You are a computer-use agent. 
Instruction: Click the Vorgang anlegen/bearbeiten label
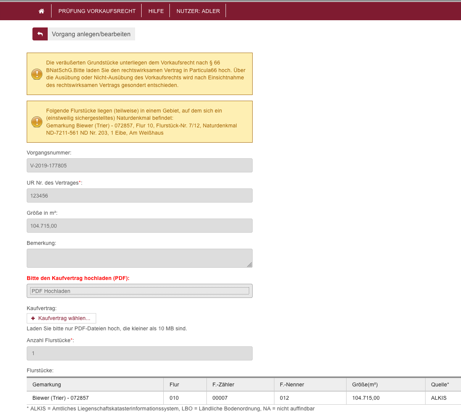91,34
